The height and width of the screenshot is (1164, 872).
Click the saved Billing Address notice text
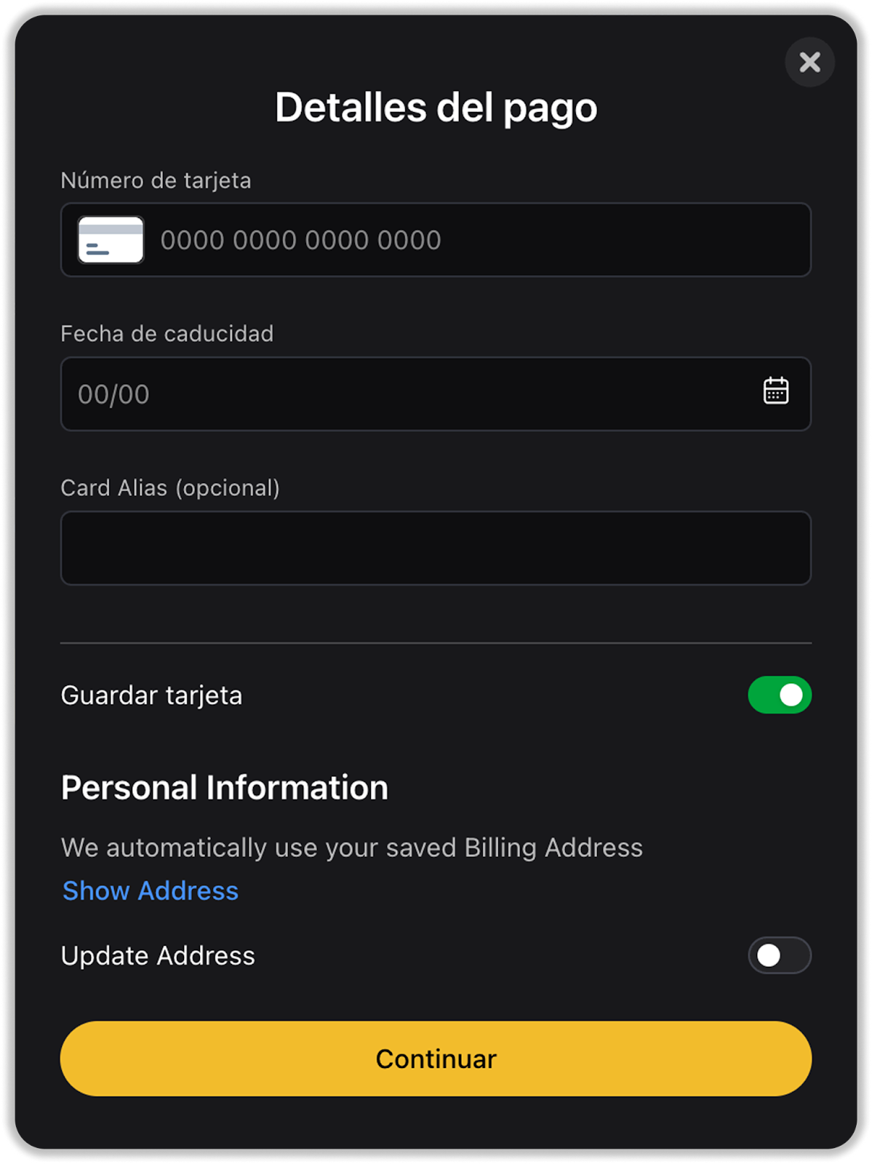point(352,848)
